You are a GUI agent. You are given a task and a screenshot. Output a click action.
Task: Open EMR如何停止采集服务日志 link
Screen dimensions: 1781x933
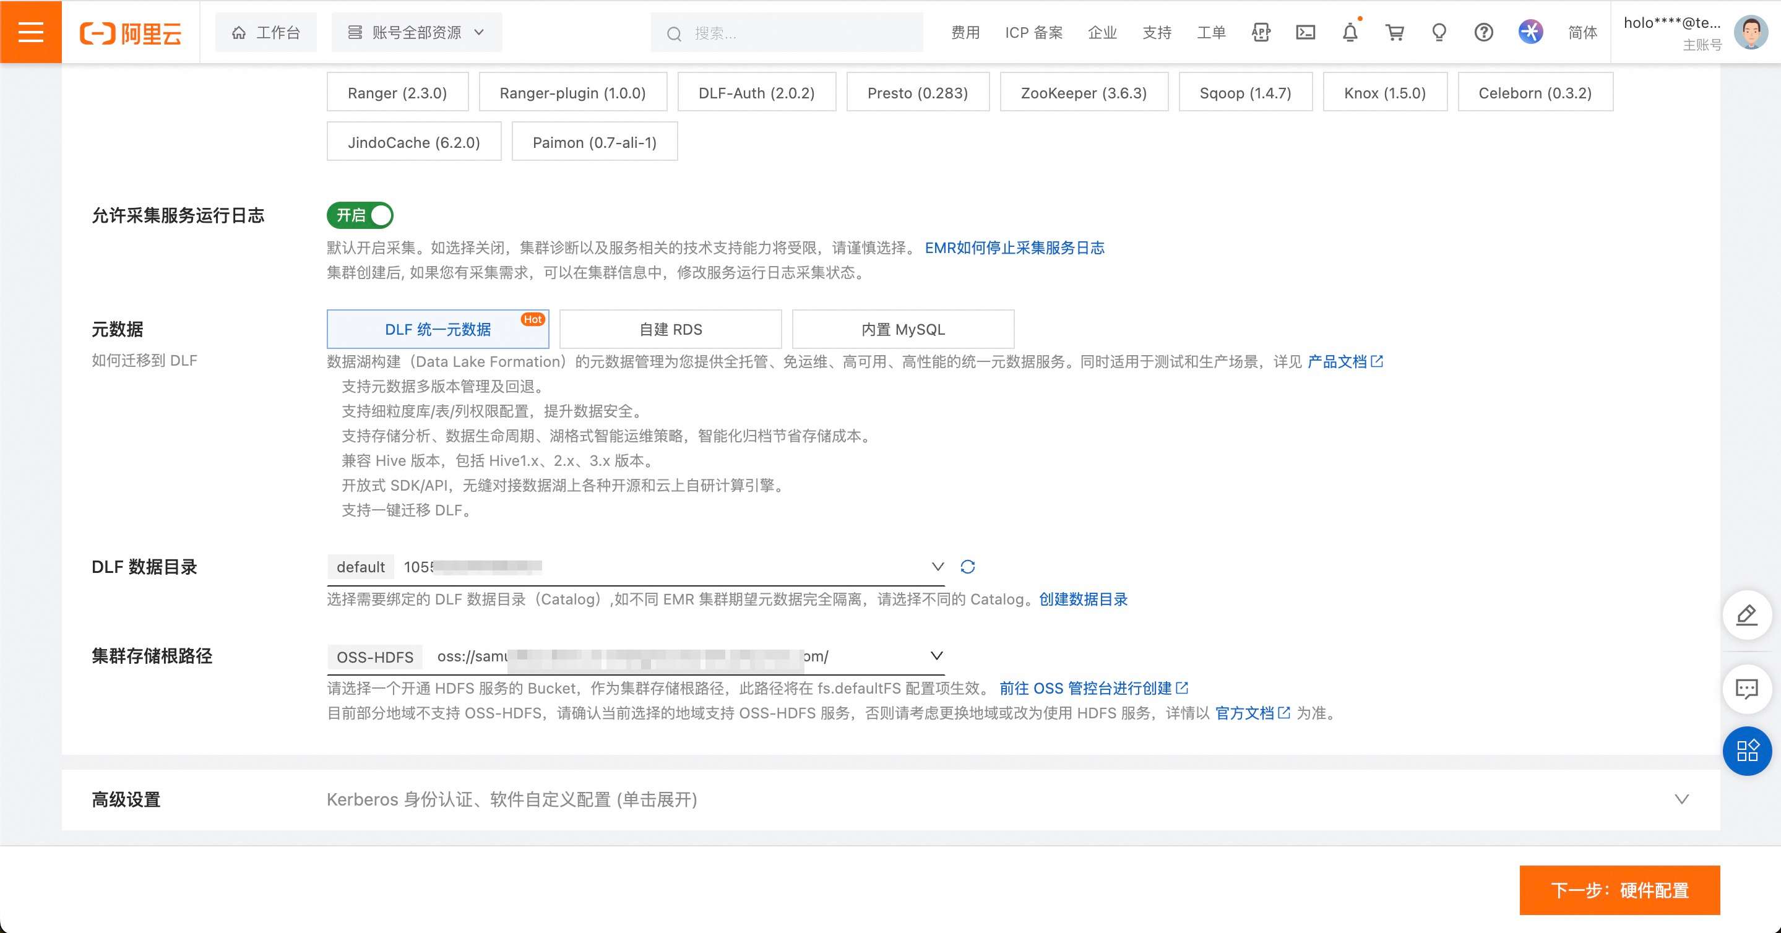(1014, 247)
